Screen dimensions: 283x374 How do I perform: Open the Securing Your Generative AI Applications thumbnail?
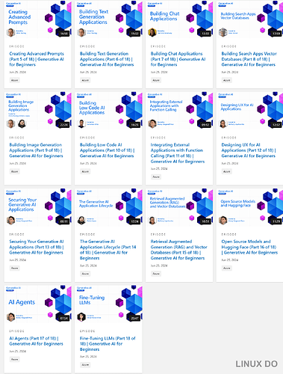click(x=38, y=207)
